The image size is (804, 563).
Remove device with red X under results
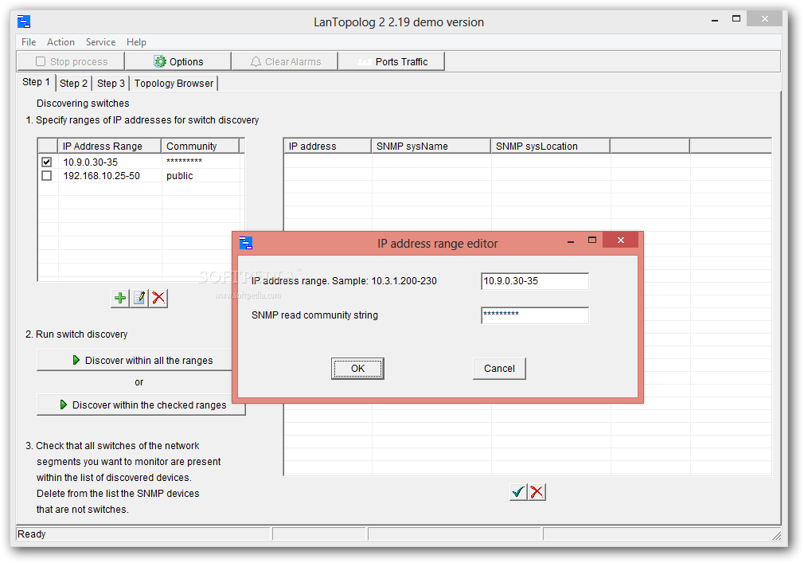[x=537, y=491]
